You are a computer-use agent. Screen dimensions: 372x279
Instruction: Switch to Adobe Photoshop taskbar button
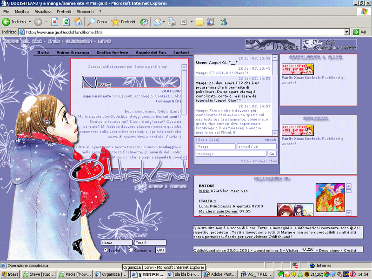point(220,274)
